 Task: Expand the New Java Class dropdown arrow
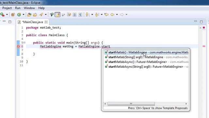(24, 14)
